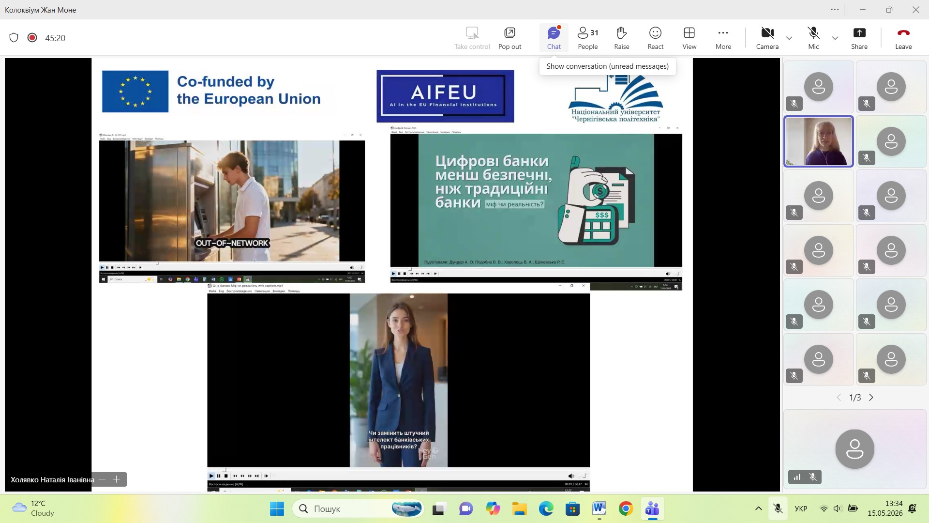Open Wi-Fi network settings in tray
Viewport: 929px width, 523px height.
[824, 508]
